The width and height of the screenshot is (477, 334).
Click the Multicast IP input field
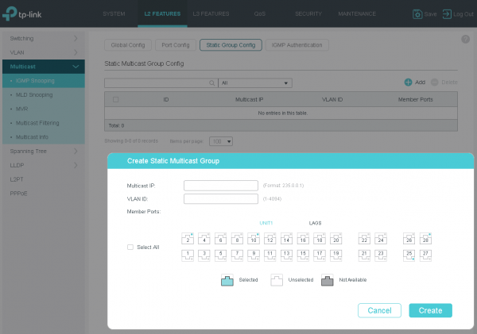220,185
